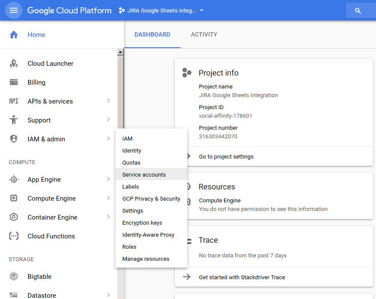Click Get started with Stackdriver Trace
Viewport: 376px width, 299px height.
pos(242,277)
